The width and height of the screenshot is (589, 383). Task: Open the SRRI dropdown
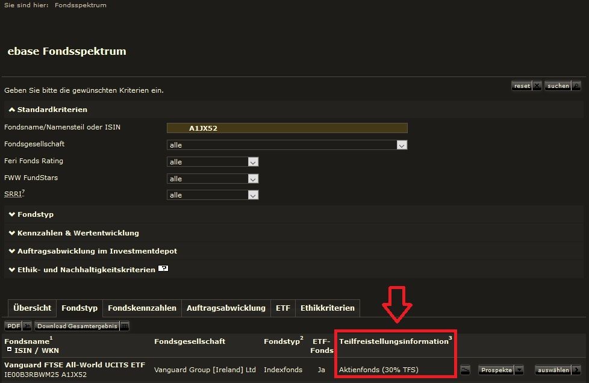click(253, 195)
